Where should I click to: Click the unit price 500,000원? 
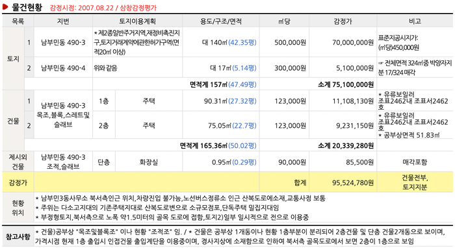(290, 43)
